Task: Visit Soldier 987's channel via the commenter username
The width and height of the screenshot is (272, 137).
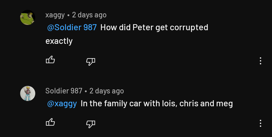Action: (x=64, y=91)
